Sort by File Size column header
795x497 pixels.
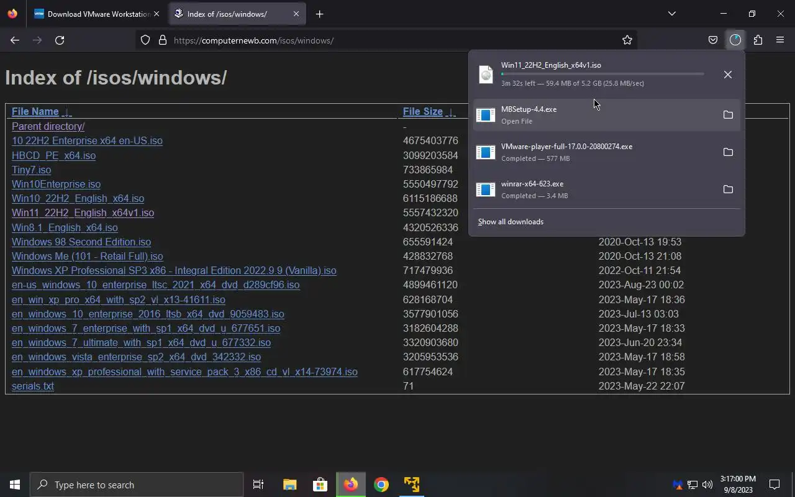click(422, 112)
